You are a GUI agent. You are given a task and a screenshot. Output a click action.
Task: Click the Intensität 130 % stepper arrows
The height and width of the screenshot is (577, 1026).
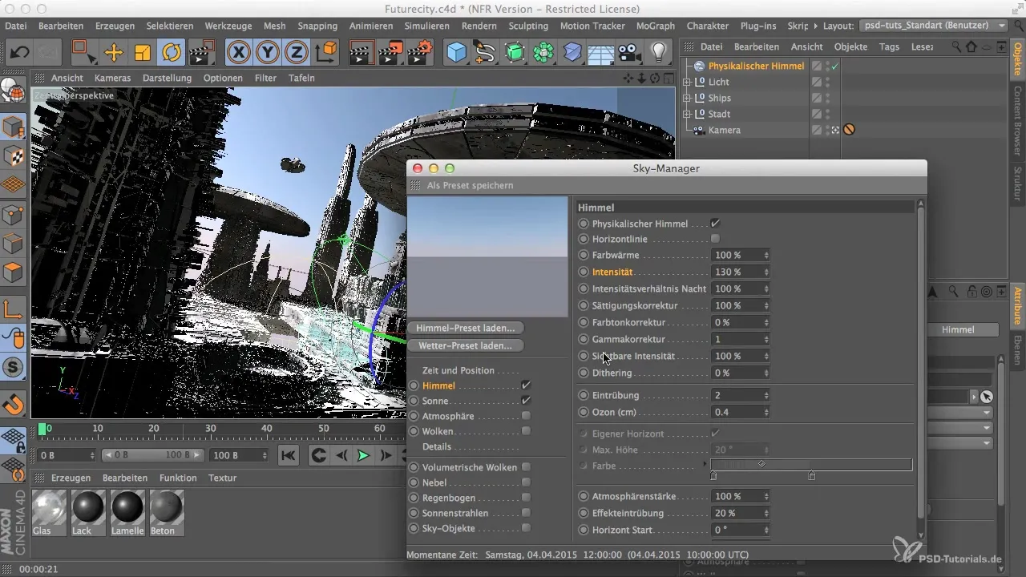[766, 272]
